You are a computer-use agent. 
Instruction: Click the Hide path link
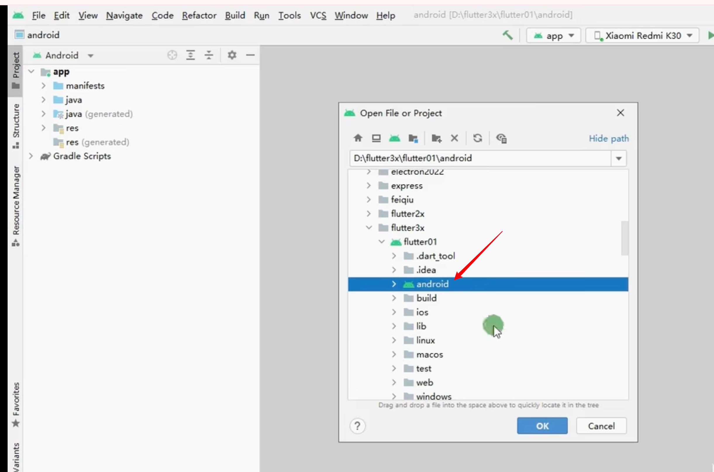click(x=608, y=138)
